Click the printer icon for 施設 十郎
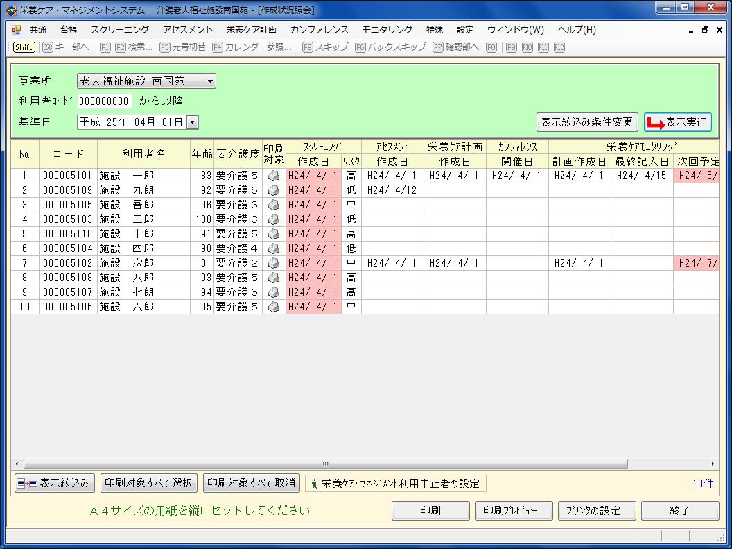 (x=274, y=234)
